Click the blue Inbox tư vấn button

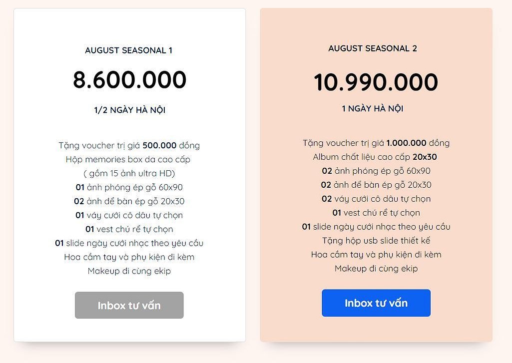pos(376,303)
